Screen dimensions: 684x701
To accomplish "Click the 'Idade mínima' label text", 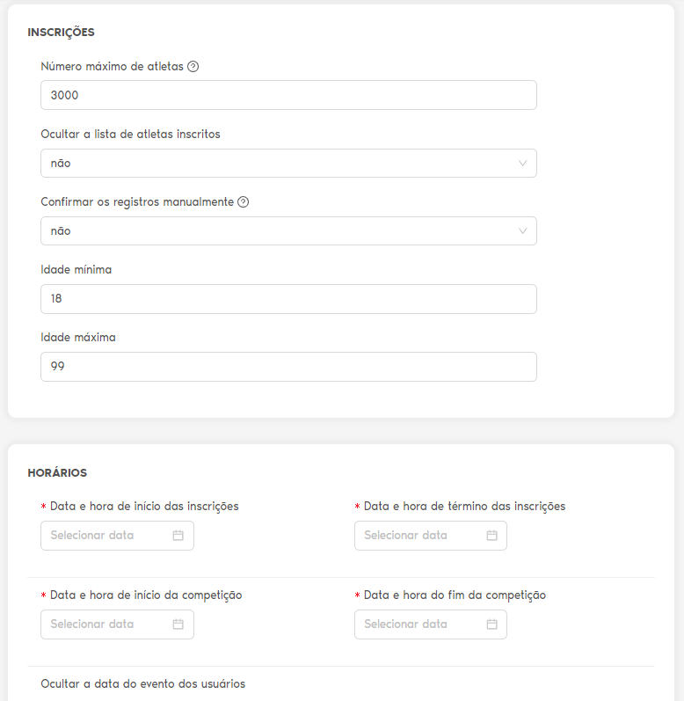I will tap(76, 270).
